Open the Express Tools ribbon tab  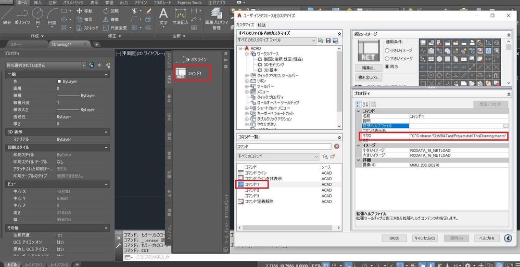(189, 2)
